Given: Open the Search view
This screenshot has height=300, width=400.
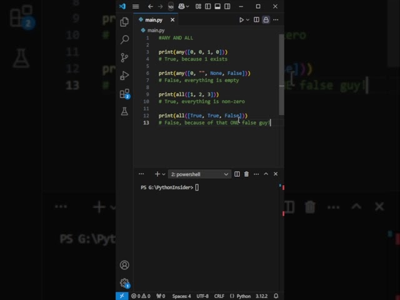Looking at the screenshot, I should [124, 39].
